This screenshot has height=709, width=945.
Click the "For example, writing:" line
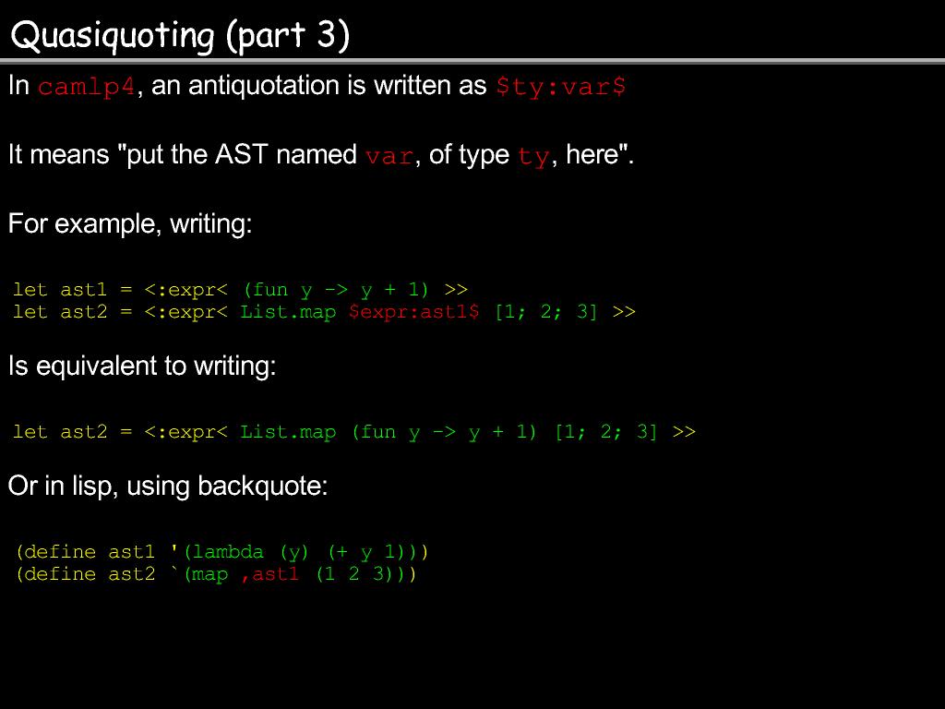pos(130,224)
